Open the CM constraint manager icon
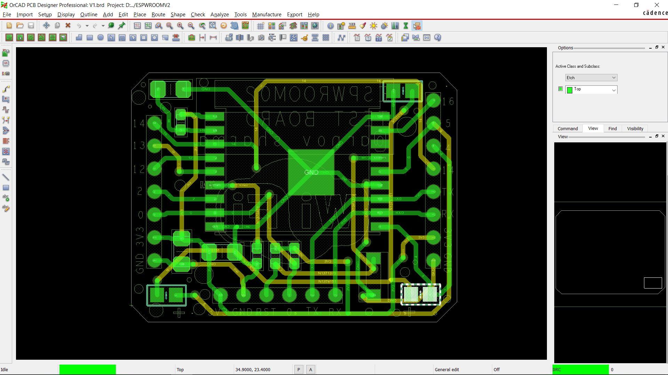The image size is (668, 375). (x=304, y=26)
